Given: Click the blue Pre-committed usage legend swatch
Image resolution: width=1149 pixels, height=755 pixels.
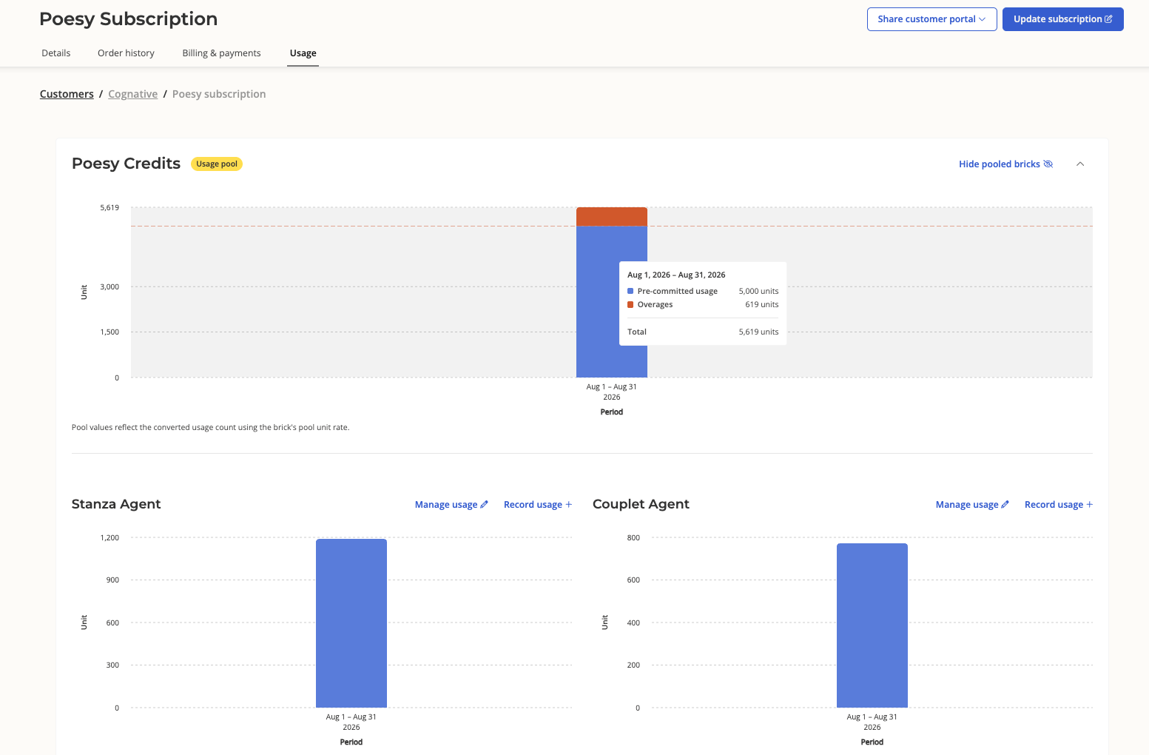Looking at the screenshot, I should [x=630, y=292].
